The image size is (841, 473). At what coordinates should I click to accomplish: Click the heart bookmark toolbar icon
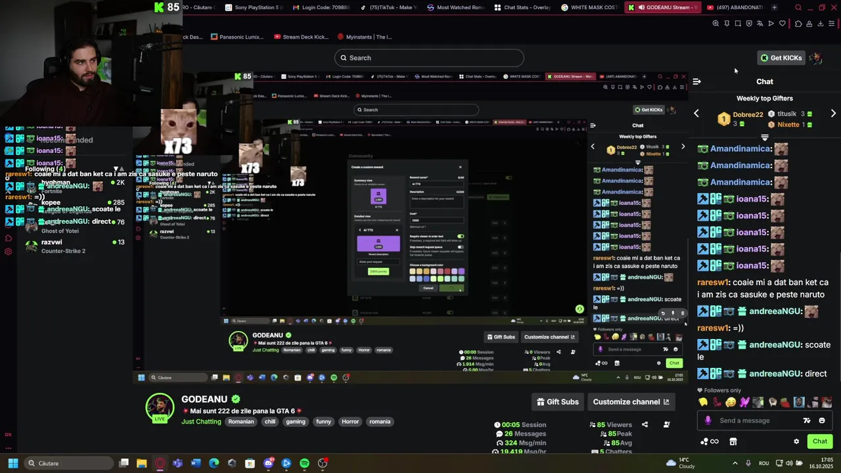coord(783,24)
